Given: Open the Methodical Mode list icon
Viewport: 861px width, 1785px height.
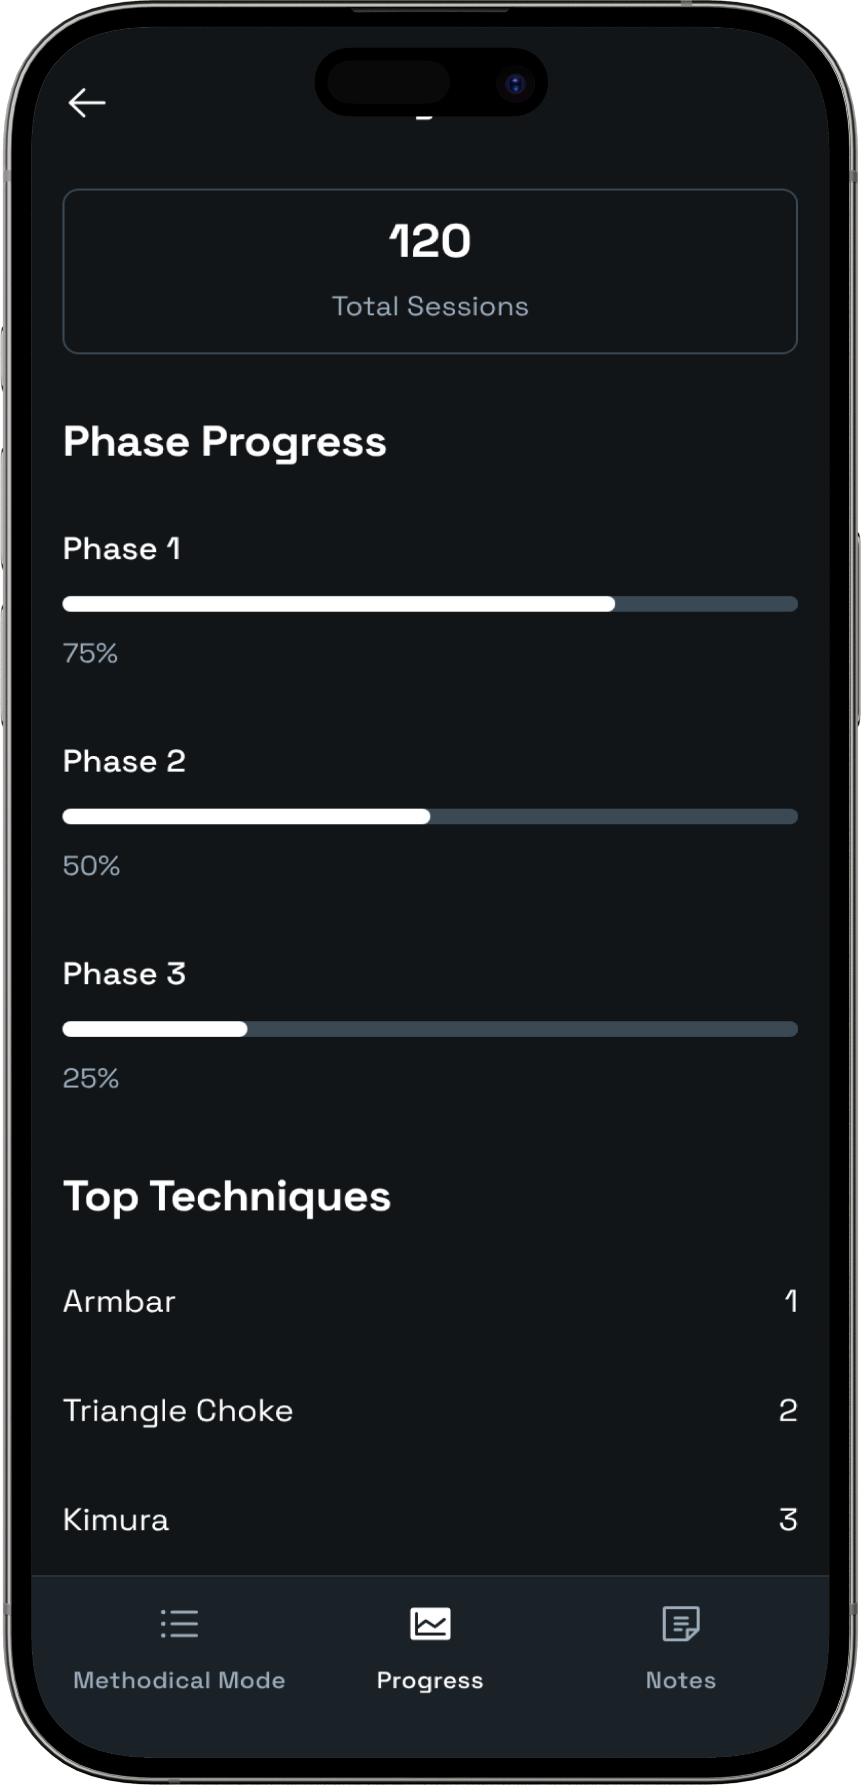Looking at the screenshot, I should point(179,1624).
